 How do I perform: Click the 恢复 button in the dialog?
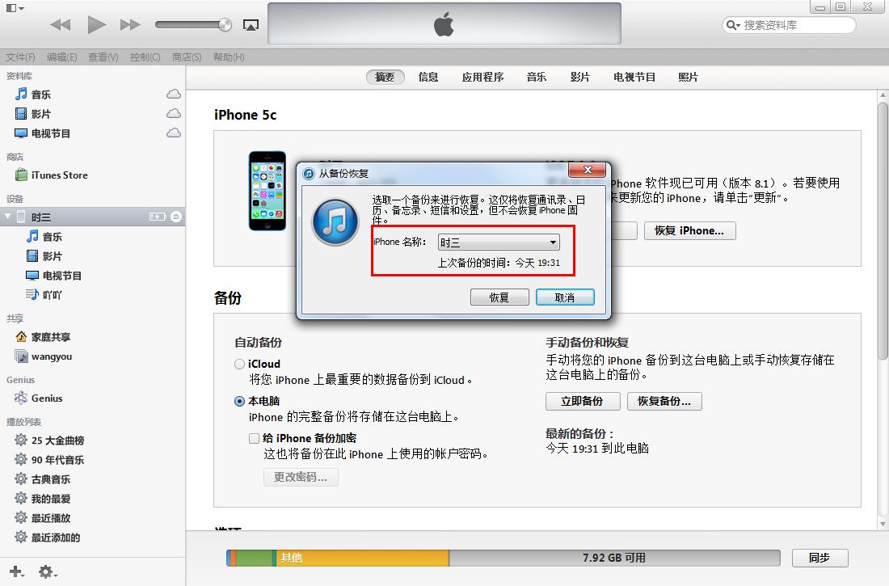[499, 297]
